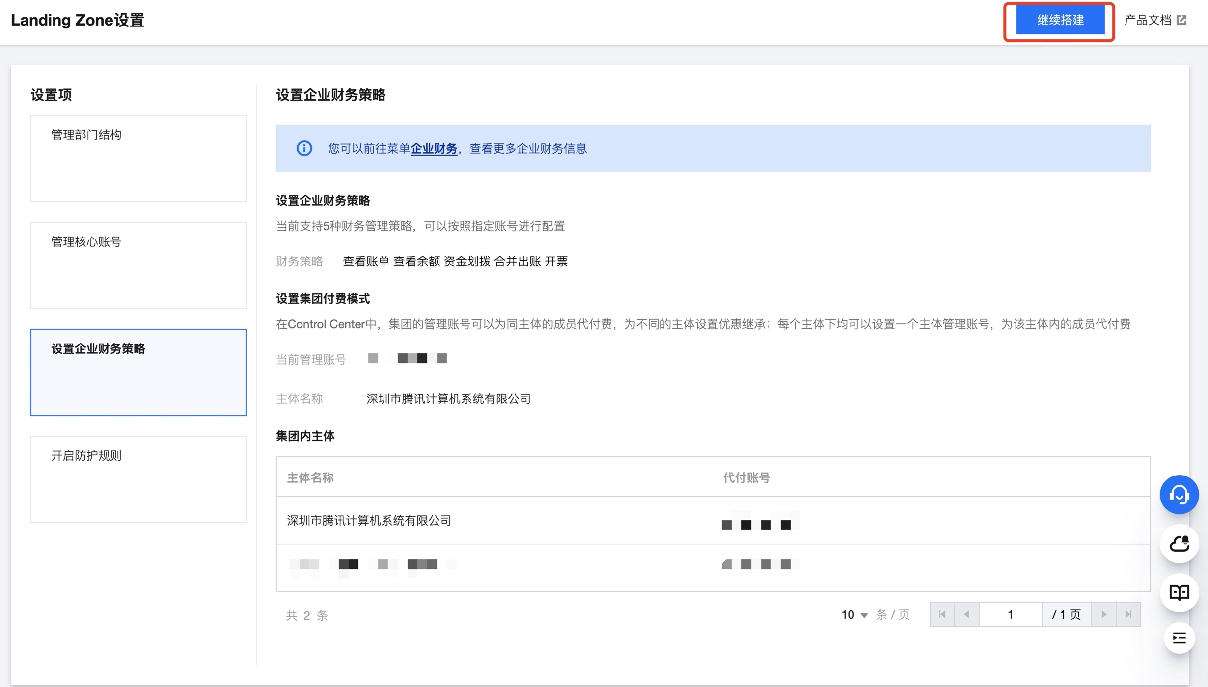The height and width of the screenshot is (687, 1208).
Task: Expand the 10 条/页 page size dropdown
Action: (x=854, y=615)
